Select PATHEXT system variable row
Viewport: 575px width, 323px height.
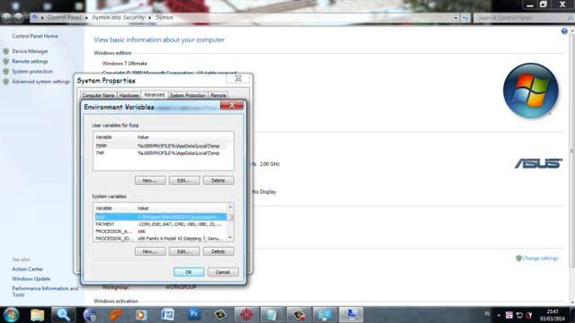pos(161,224)
